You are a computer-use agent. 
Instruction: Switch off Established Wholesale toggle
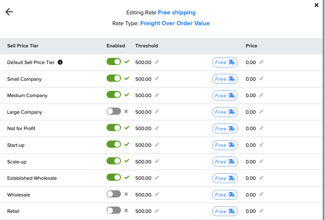click(114, 177)
